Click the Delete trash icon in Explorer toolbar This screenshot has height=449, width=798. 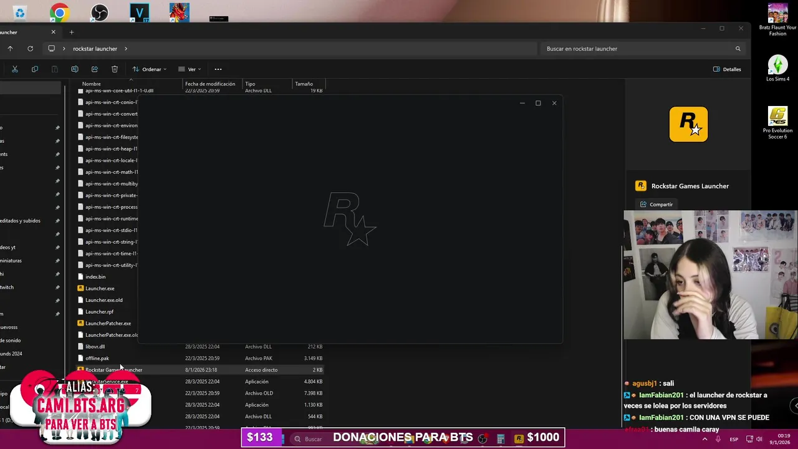[x=115, y=69]
